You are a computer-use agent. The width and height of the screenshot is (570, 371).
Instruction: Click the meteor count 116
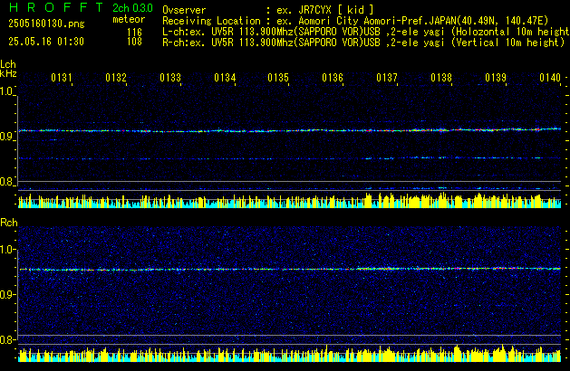tap(134, 33)
